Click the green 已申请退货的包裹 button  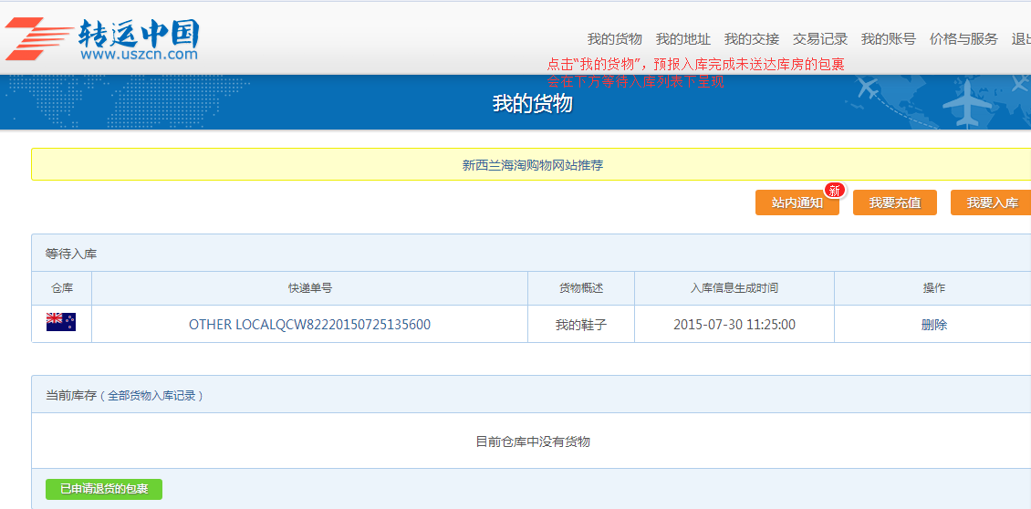pos(104,489)
